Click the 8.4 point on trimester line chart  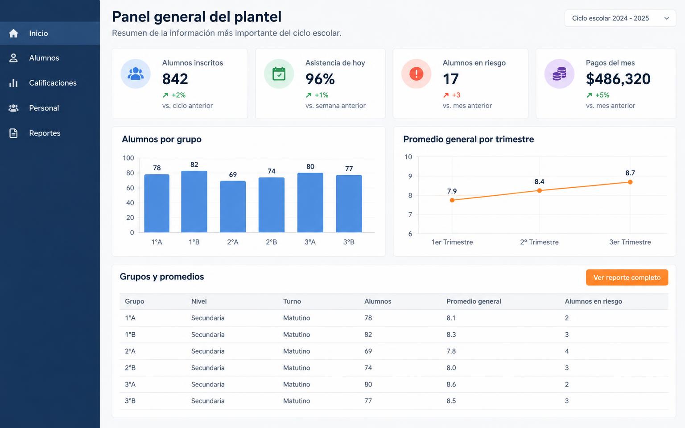540,190
